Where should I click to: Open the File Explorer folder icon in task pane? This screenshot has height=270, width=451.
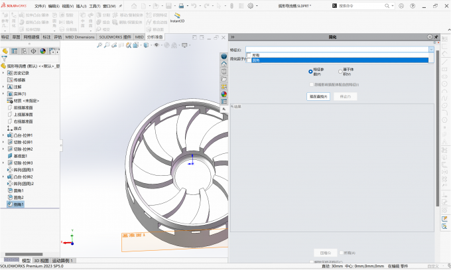[224, 79]
